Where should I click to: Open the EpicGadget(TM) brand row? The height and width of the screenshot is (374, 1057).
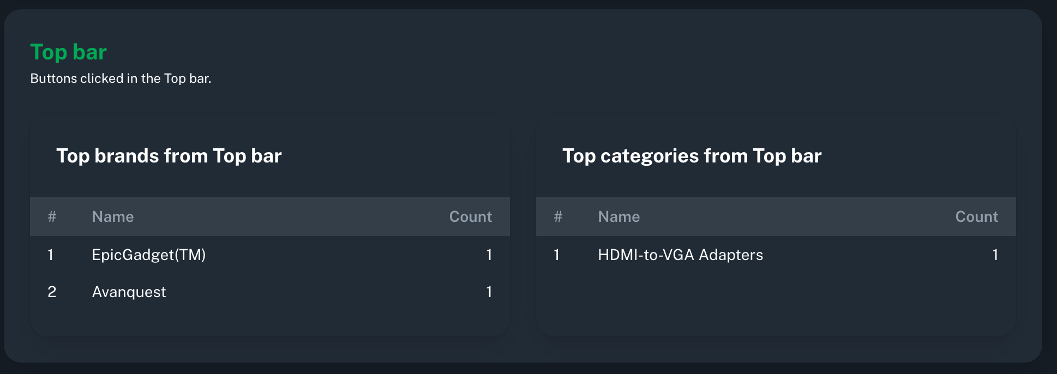[270, 255]
